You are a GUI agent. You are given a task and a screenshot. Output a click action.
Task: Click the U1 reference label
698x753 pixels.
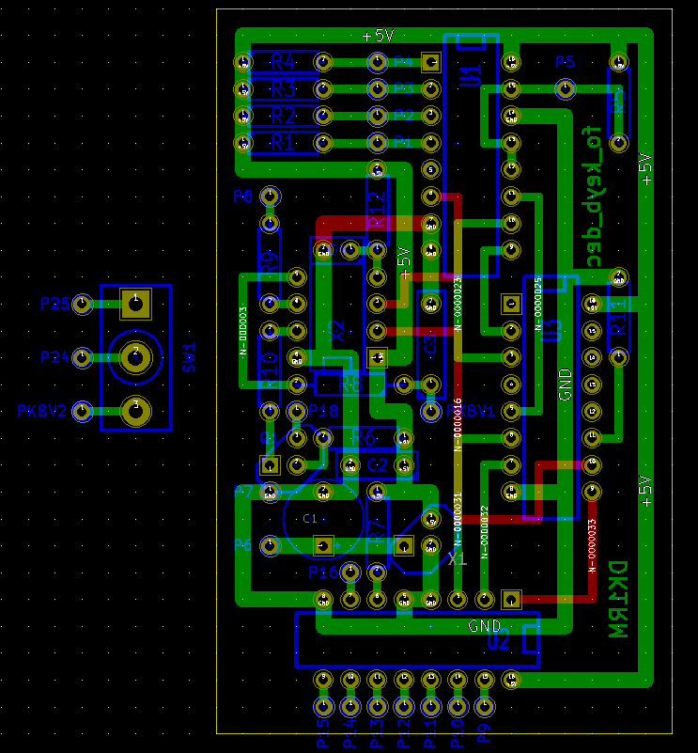[x=471, y=77]
